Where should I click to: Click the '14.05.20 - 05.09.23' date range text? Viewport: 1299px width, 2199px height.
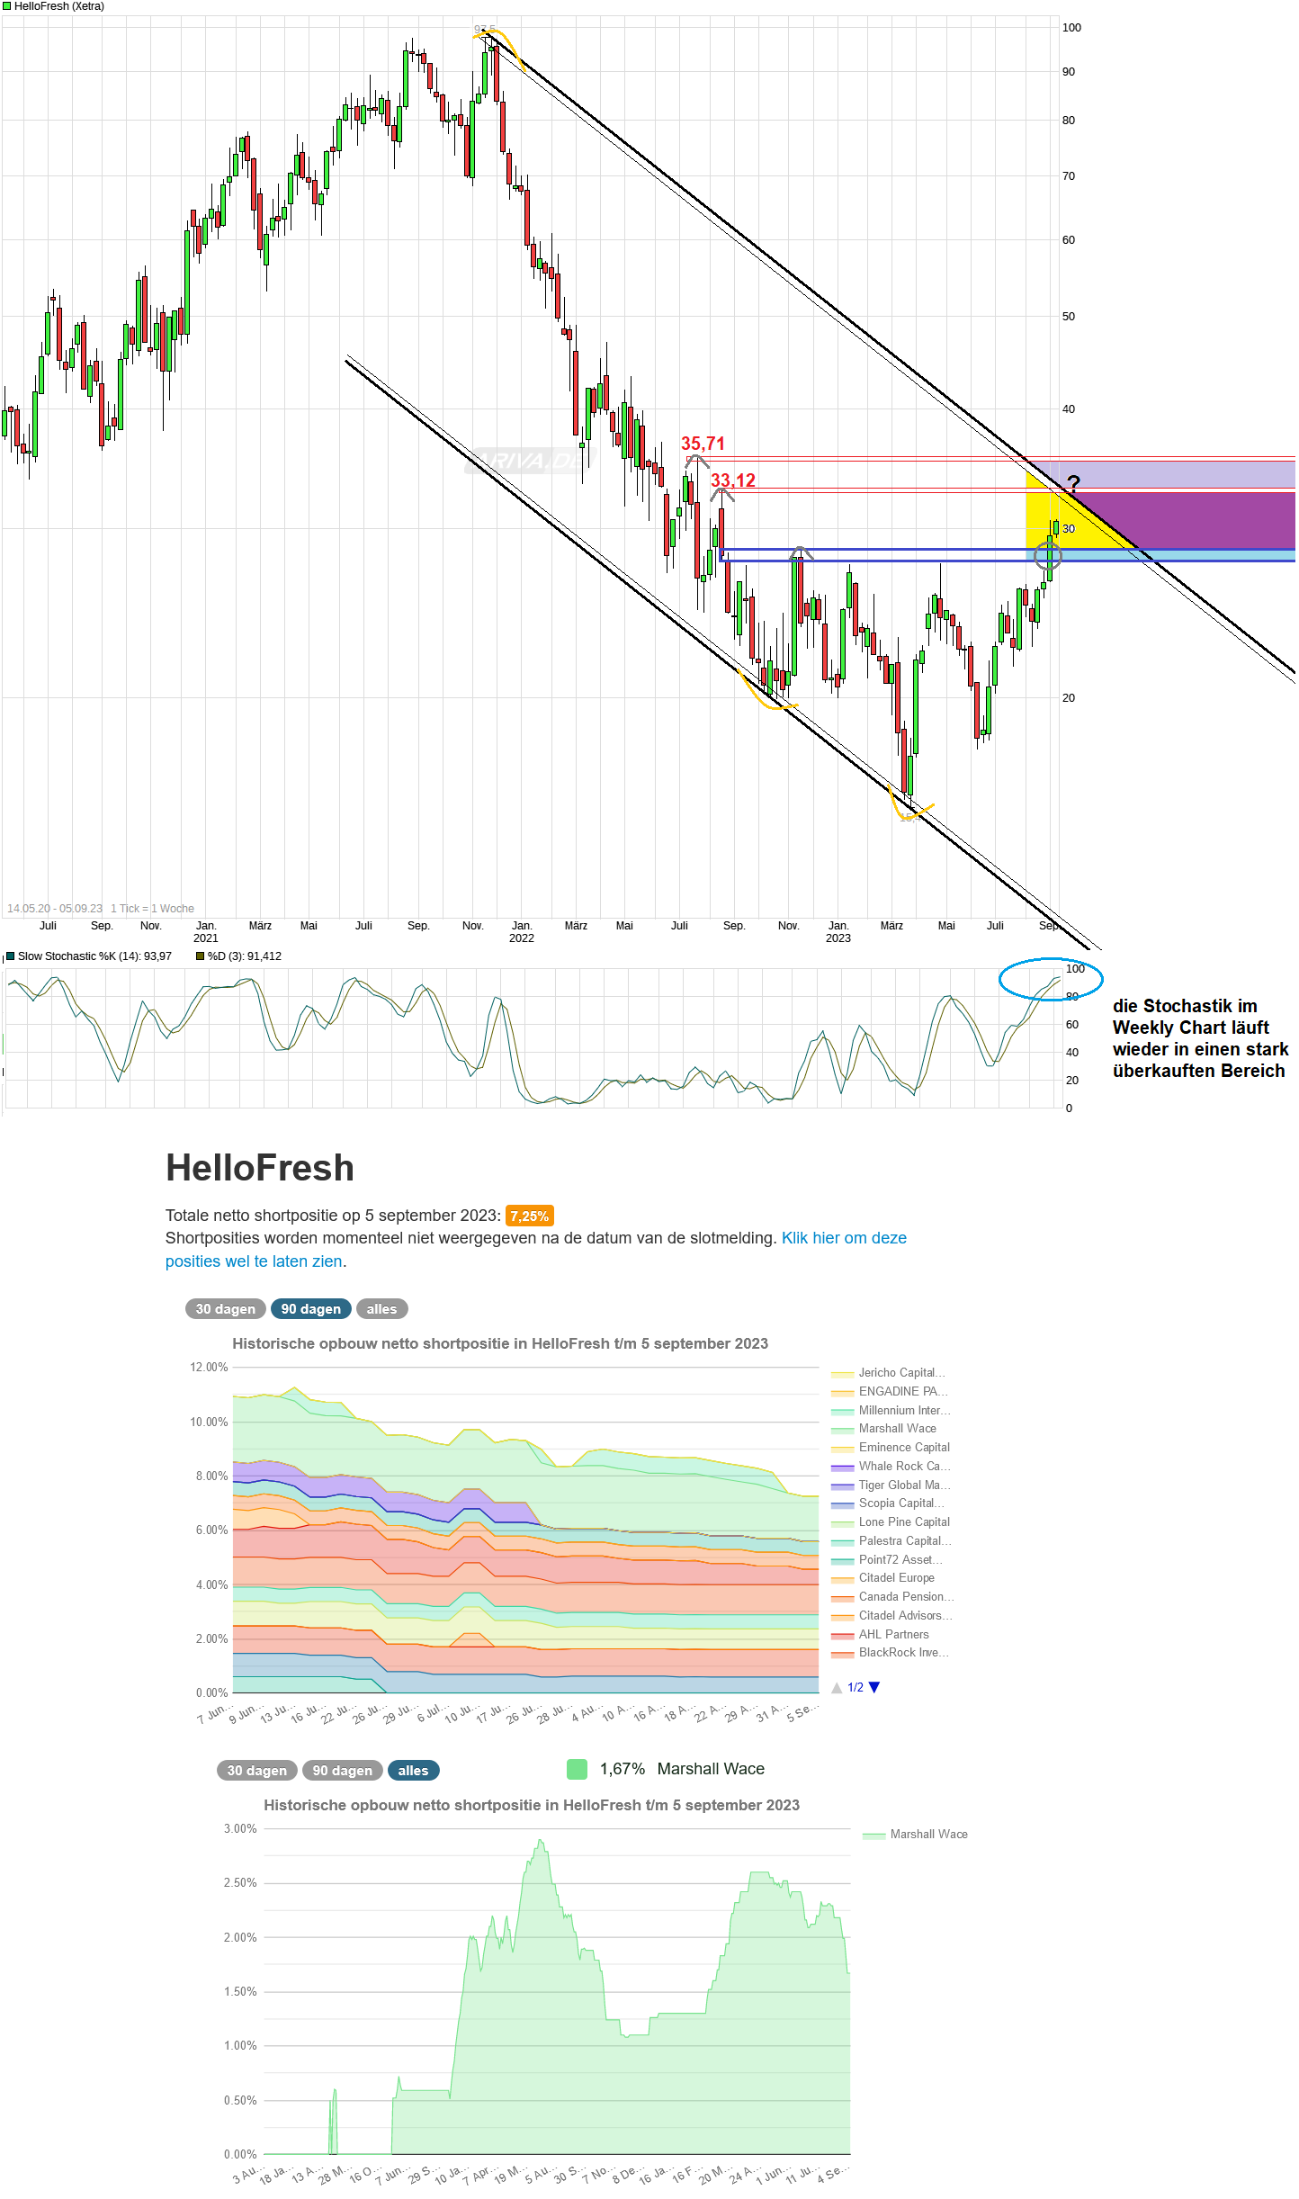point(55,909)
